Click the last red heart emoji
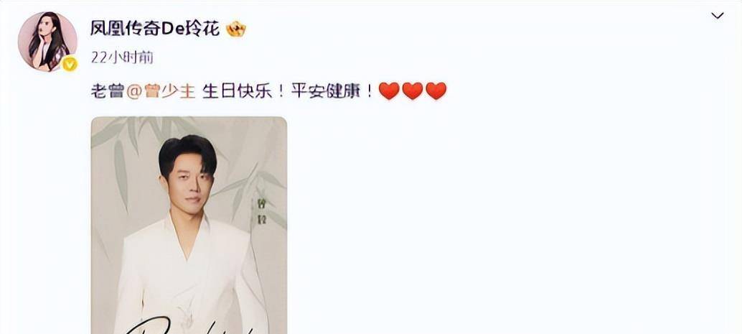The height and width of the screenshot is (334, 742). [436, 91]
